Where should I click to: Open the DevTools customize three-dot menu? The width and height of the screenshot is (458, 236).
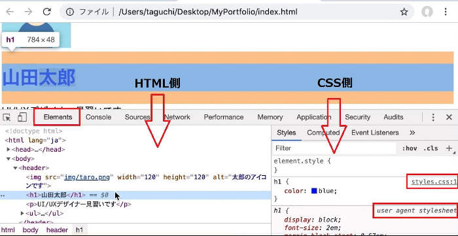pyautogui.click(x=433, y=117)
